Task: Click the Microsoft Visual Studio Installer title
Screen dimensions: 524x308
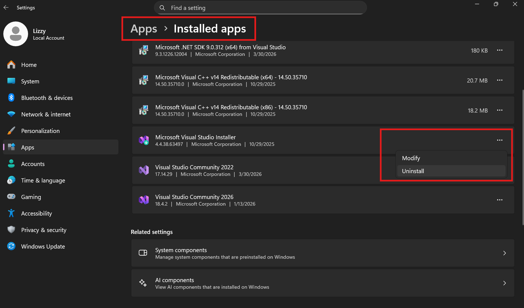Action: point(196,137)
